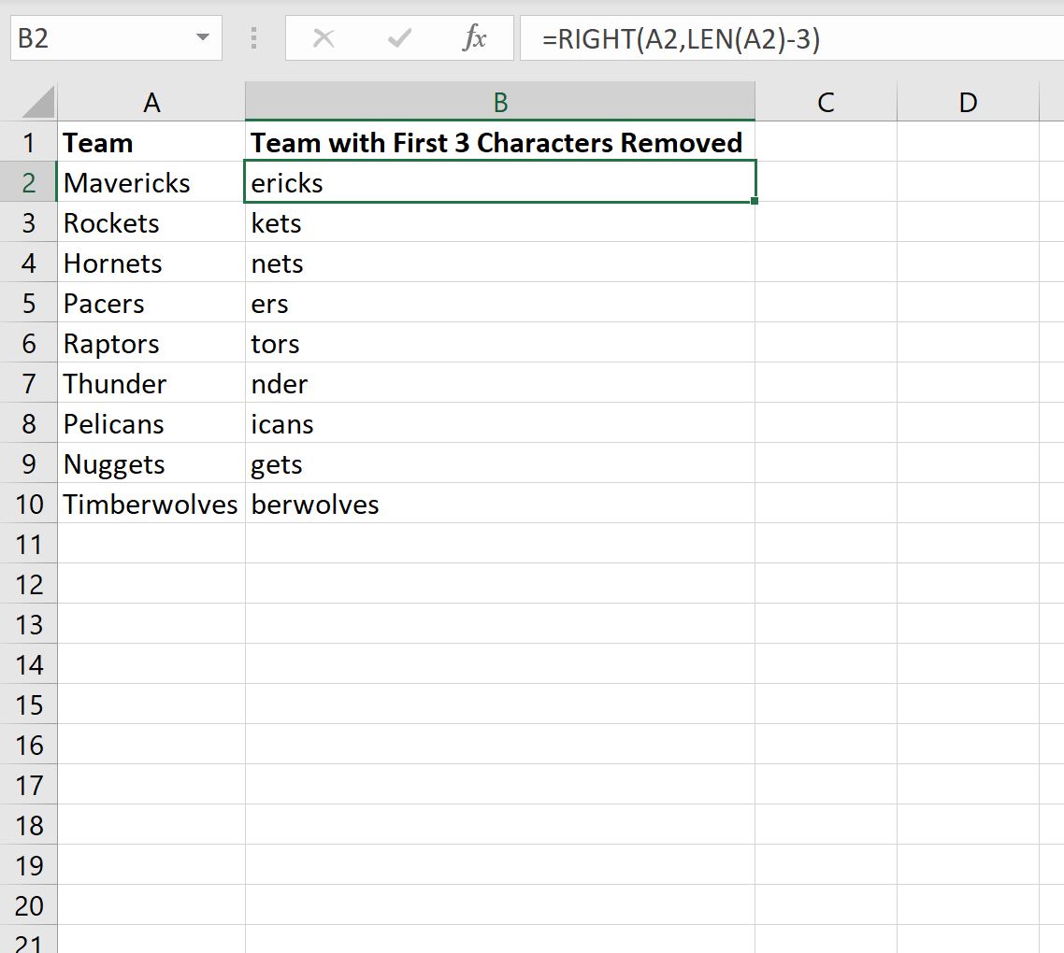Select the 'kets' cell
This screenshot has width=1064, height=953.
tap(500, 222)
